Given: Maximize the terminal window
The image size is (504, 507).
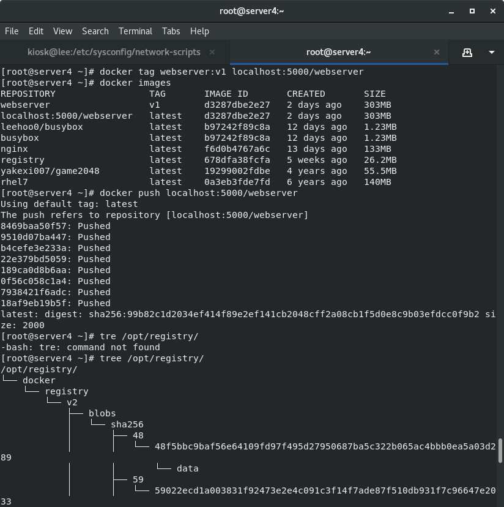Looking at the screenshot, I should tap(472, 11).
